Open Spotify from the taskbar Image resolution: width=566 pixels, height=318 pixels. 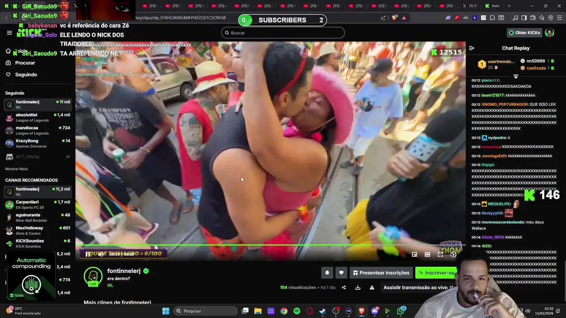[297, 311]
